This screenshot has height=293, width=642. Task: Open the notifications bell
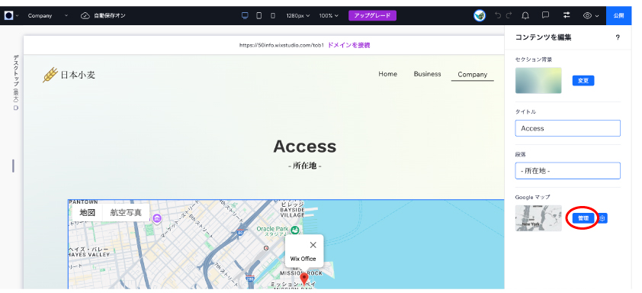[525, 15]
